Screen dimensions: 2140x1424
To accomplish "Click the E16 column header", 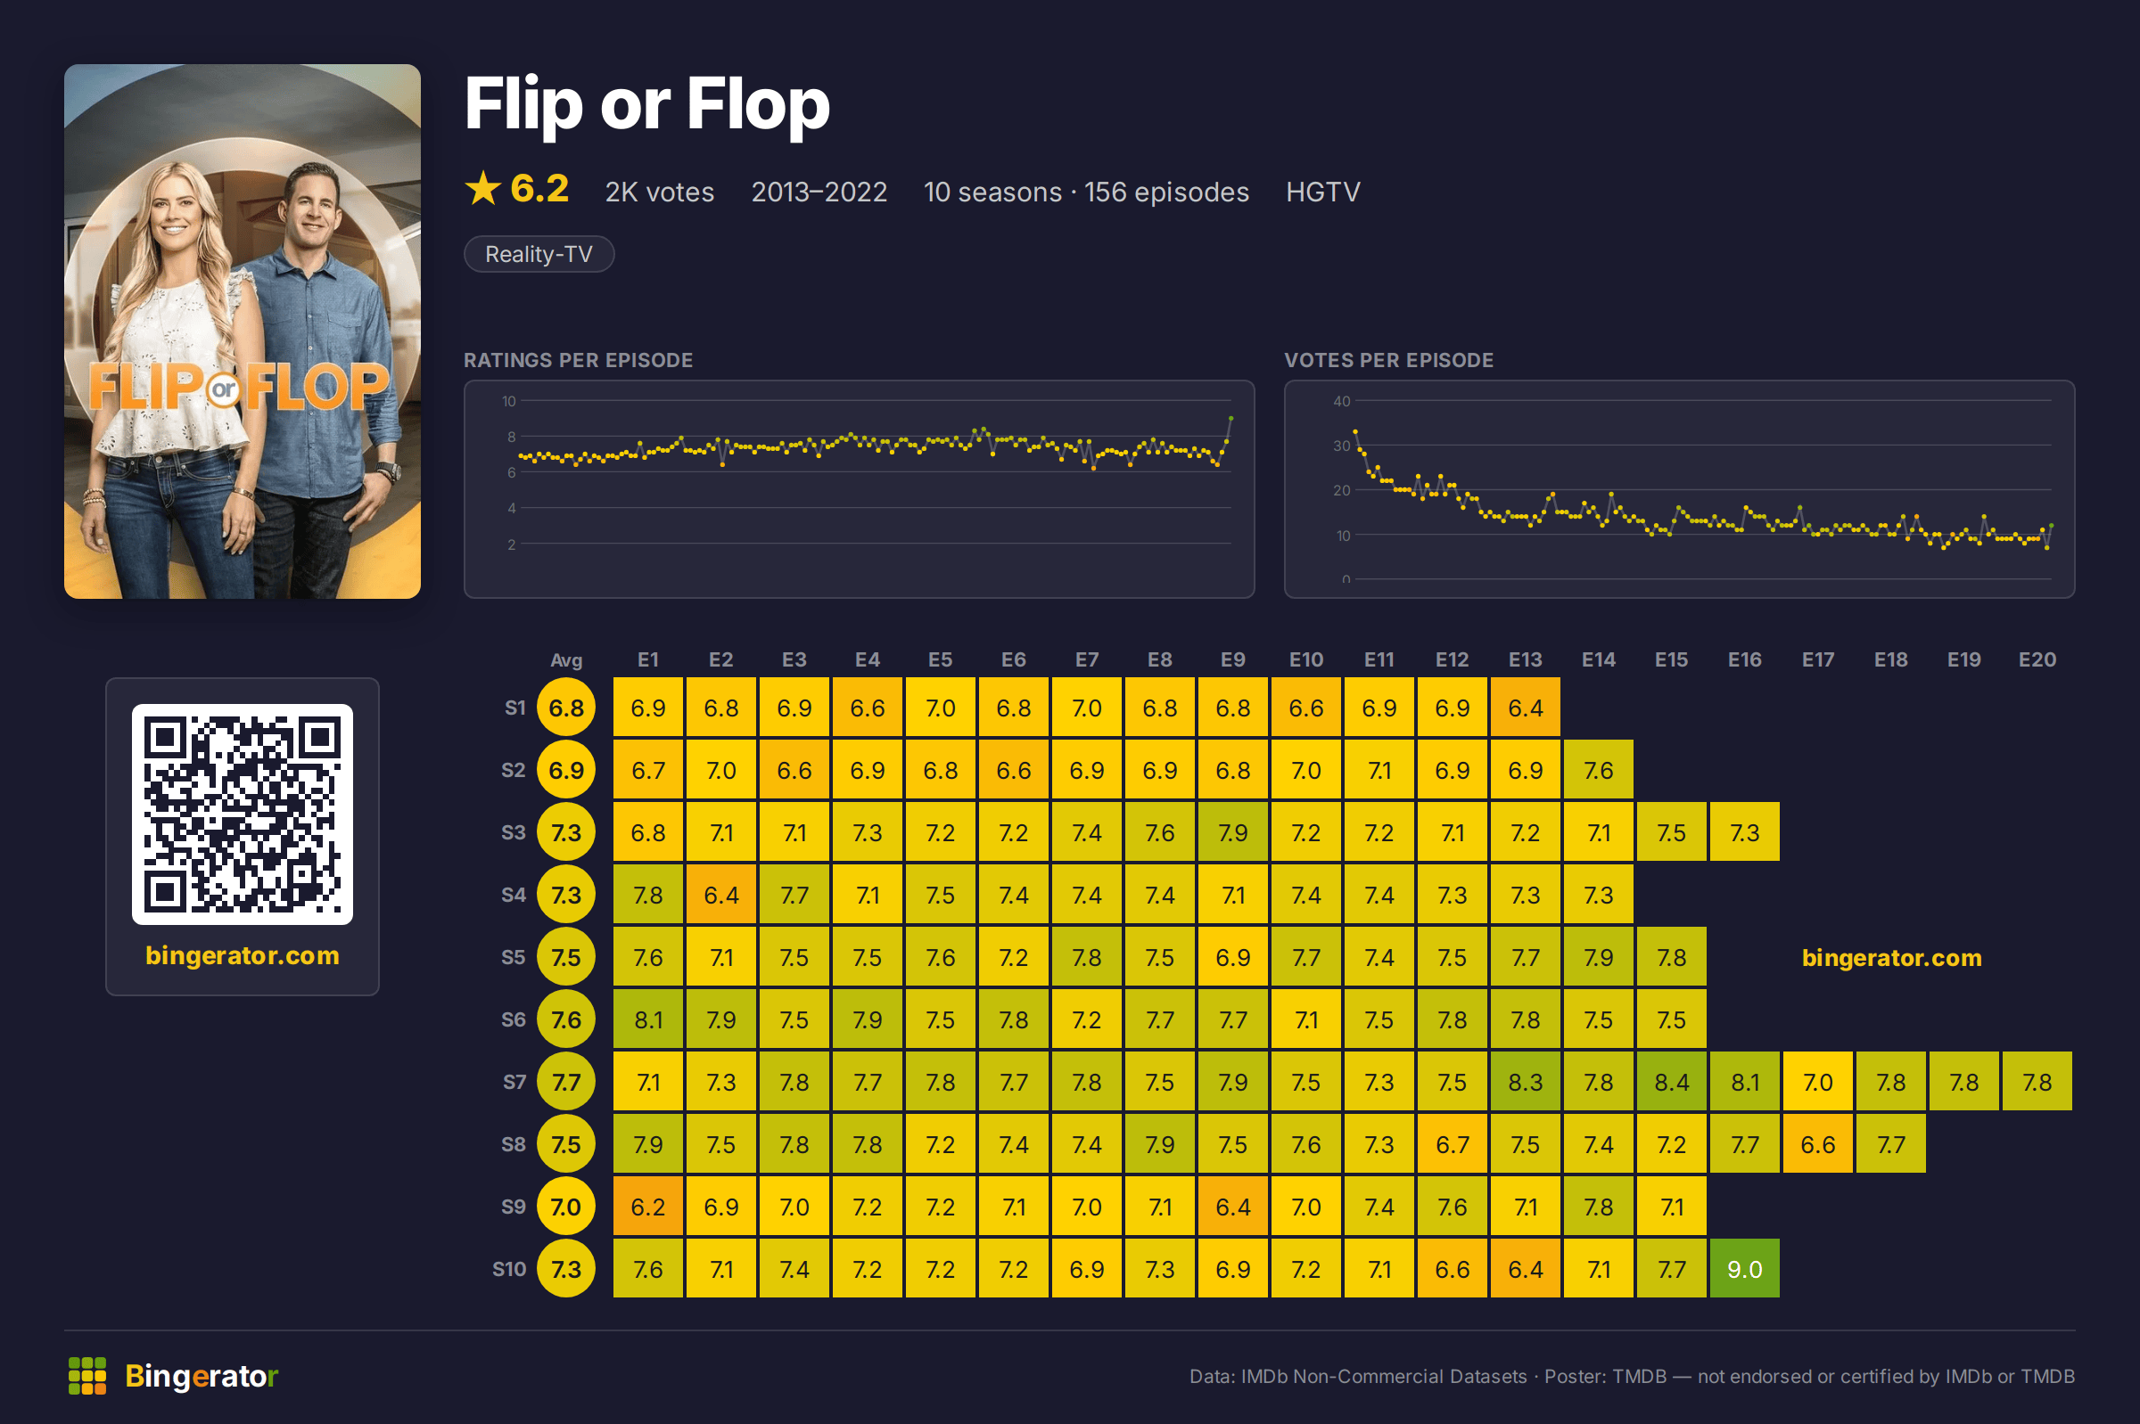I will (x=1744, y=660).
